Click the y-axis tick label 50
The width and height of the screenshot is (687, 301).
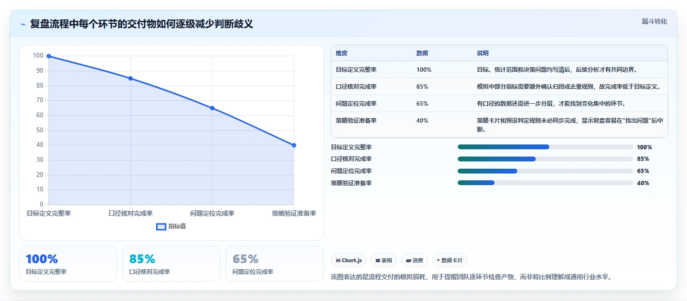[40, 130]
